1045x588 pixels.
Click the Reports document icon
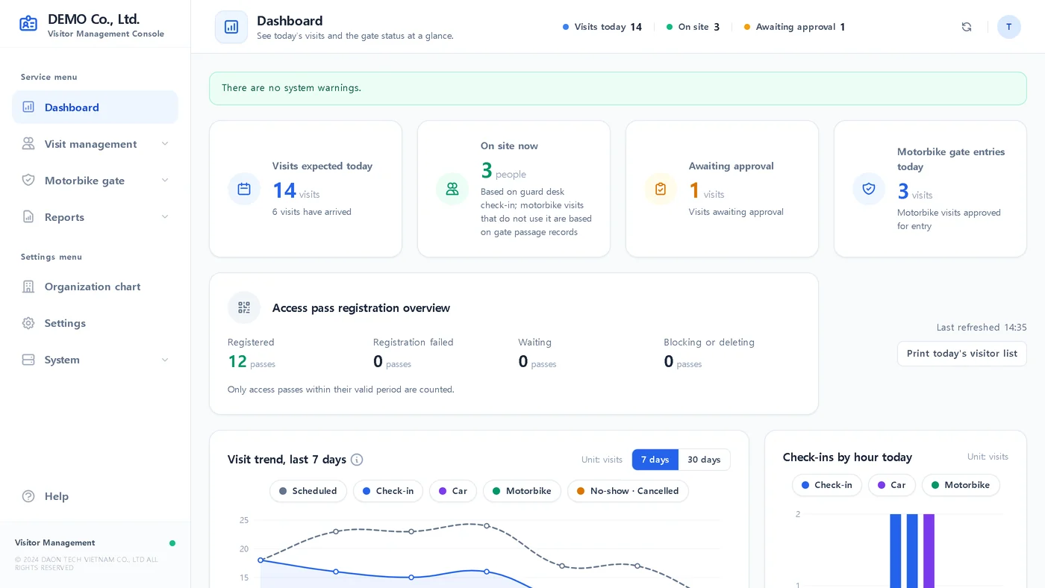[28, 216]
